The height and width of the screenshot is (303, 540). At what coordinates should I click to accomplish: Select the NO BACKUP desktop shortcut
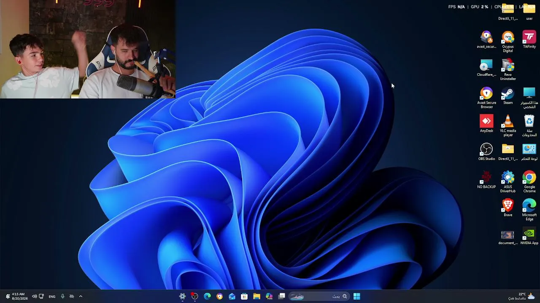click(486, 180)
